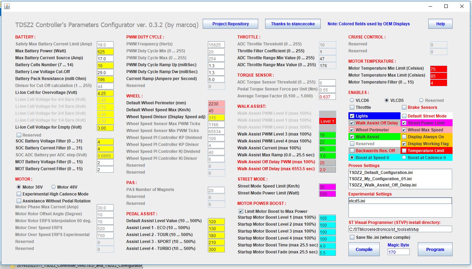Click the Assist Level 4 TURBO field
Screen dimensions: 472x269
click(217, 249)
